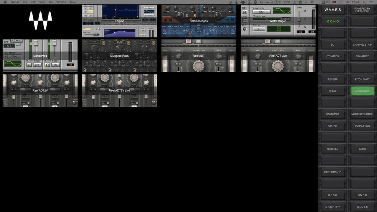Select the MONO tab in the sidebar
The height and width of the screenshot is (212, 377).
[x=332, y=21]
